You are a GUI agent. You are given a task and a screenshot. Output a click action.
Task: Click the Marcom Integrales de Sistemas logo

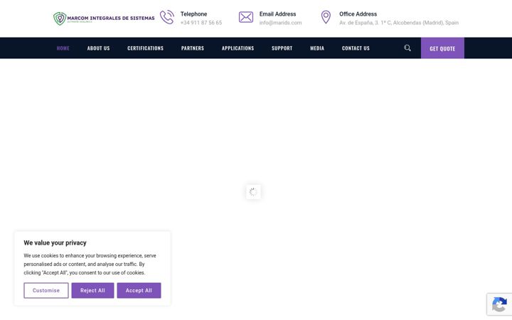(x=104, y=18)
